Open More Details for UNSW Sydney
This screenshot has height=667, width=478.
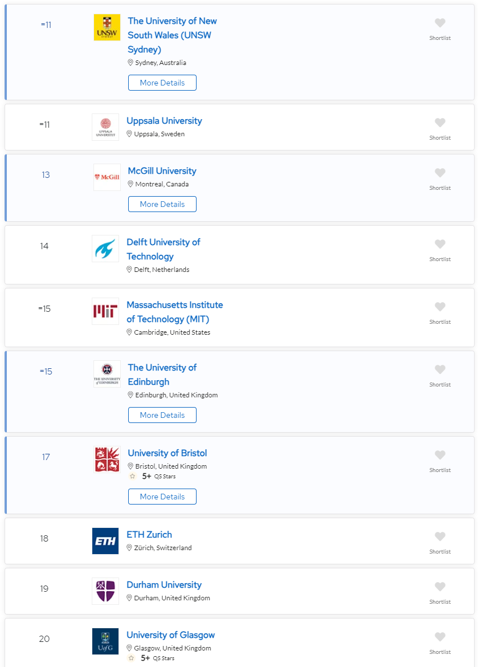[x=162, y=83]
